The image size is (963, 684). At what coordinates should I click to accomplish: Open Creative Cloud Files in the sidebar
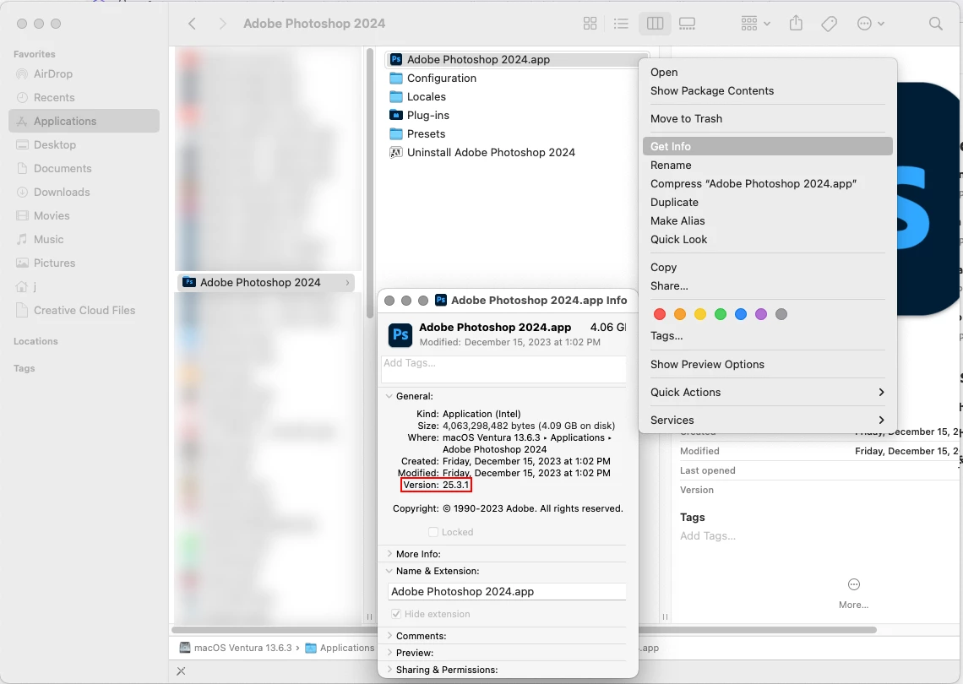[84, 310]
